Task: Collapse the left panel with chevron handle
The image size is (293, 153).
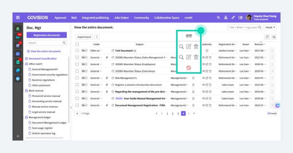Action: coord(71,107)
